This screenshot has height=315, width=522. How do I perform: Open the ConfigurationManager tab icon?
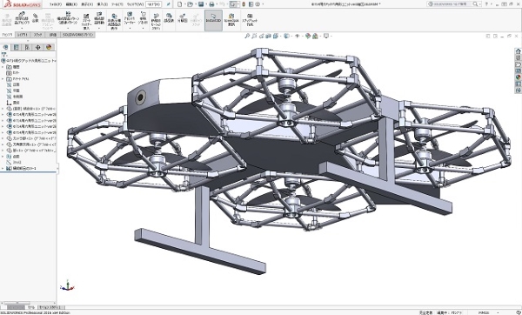tap(27, 47)
